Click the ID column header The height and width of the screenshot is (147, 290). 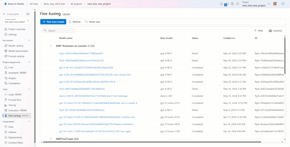256,38
